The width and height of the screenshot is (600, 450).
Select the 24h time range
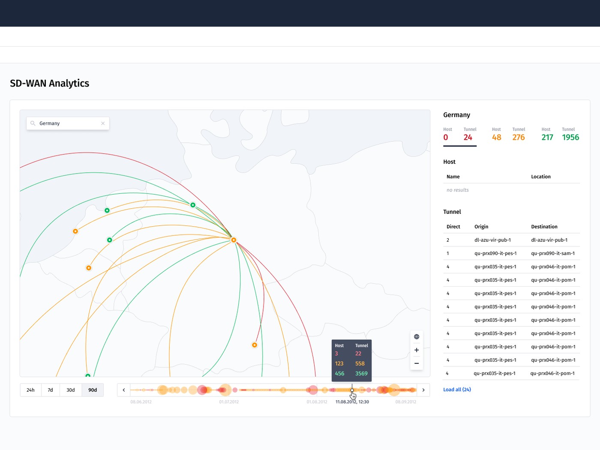(30, 390)
